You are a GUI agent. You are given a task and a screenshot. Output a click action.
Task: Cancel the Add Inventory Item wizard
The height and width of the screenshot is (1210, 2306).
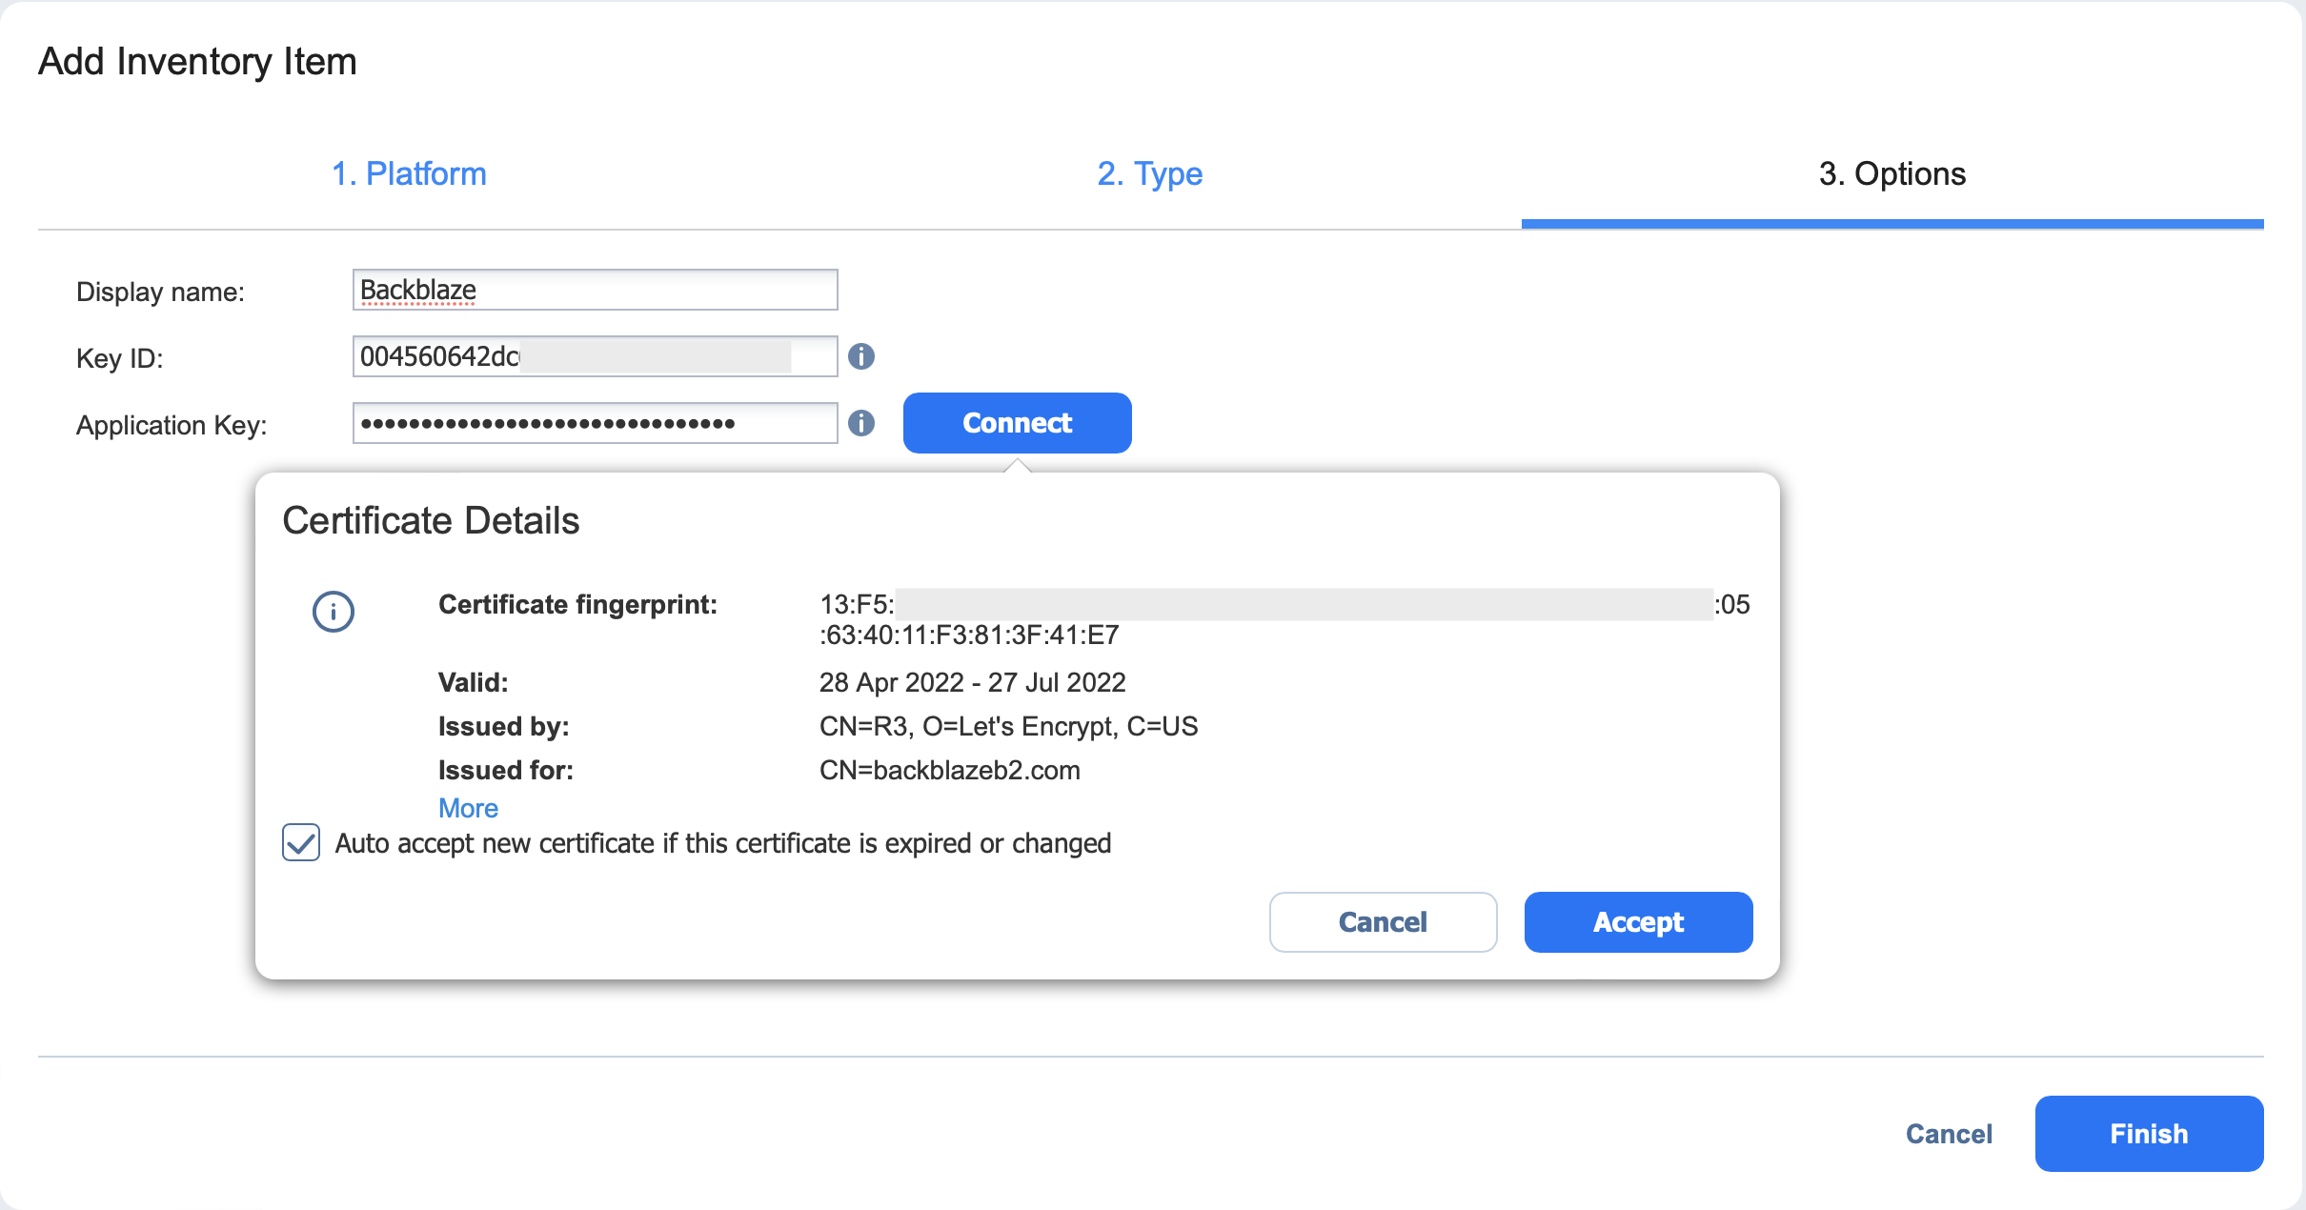[1949, 1134]
